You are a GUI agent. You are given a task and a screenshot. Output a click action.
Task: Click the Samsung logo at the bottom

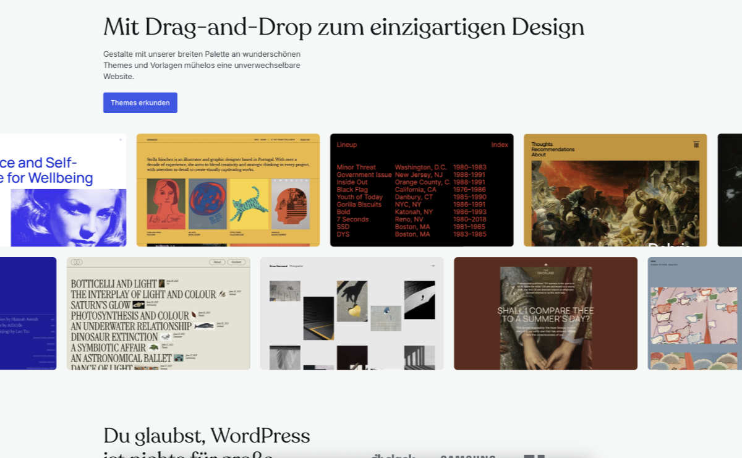click(x=467, y=456)
